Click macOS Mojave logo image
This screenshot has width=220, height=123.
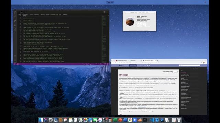coord(130,22)
